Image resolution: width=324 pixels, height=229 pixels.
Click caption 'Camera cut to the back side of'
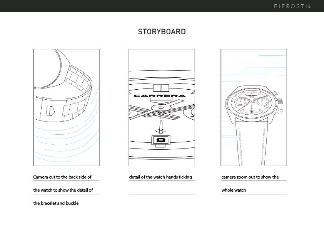tap(62, 177)
